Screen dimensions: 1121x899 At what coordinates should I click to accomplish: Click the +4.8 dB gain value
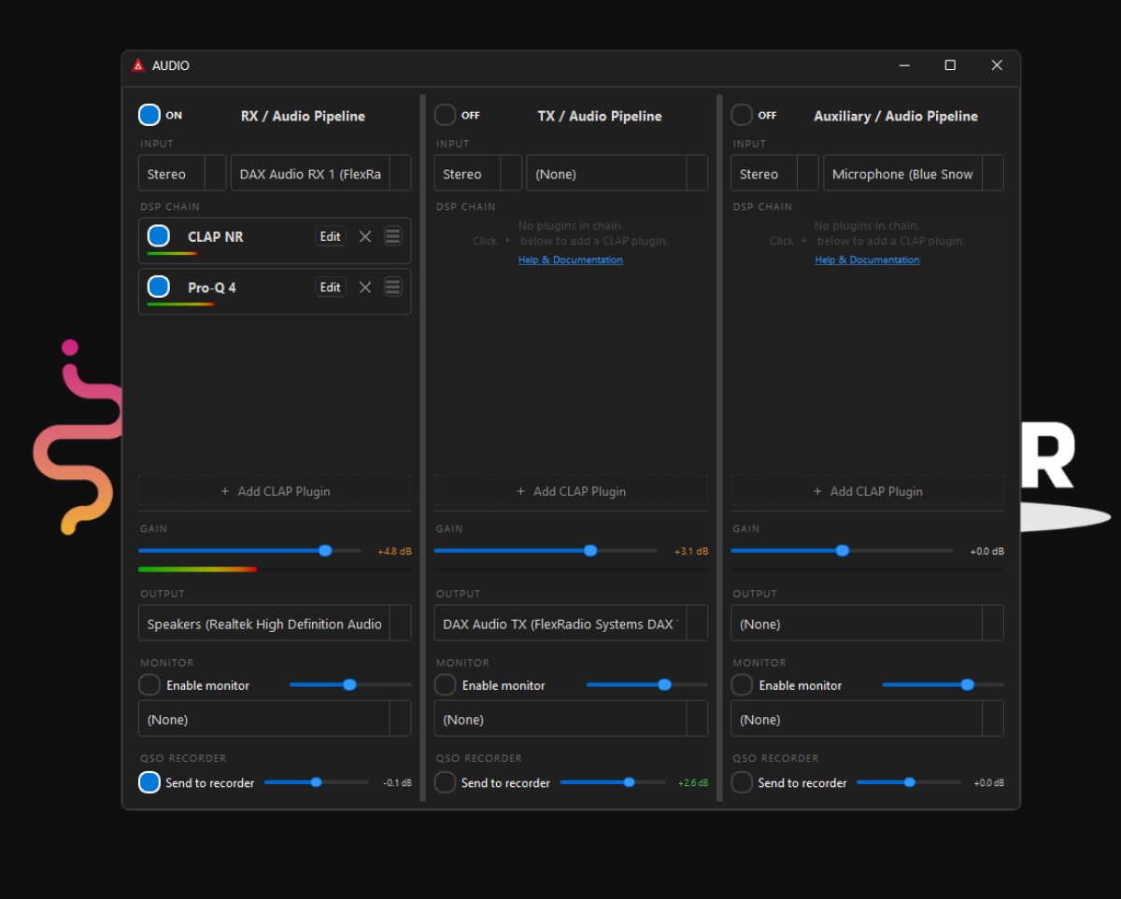(394, 552)
